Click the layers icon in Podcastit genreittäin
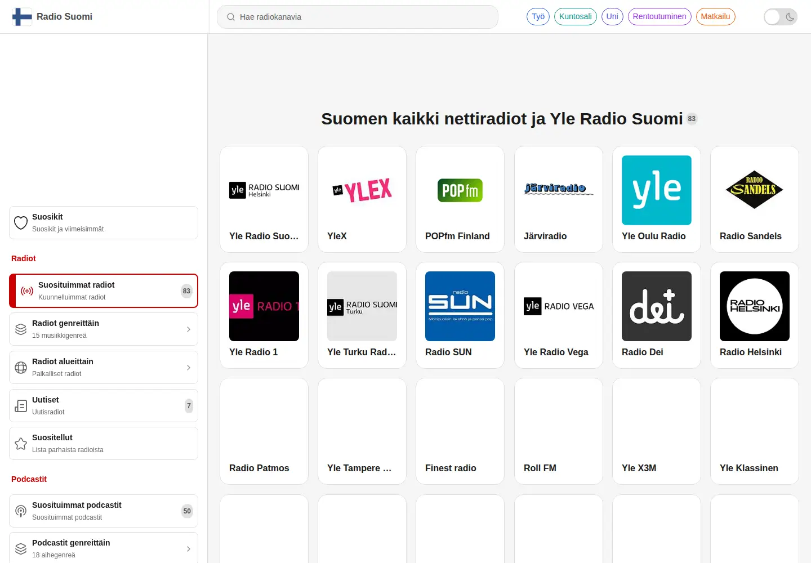This screenshot has height=563, width=811. 21,549
